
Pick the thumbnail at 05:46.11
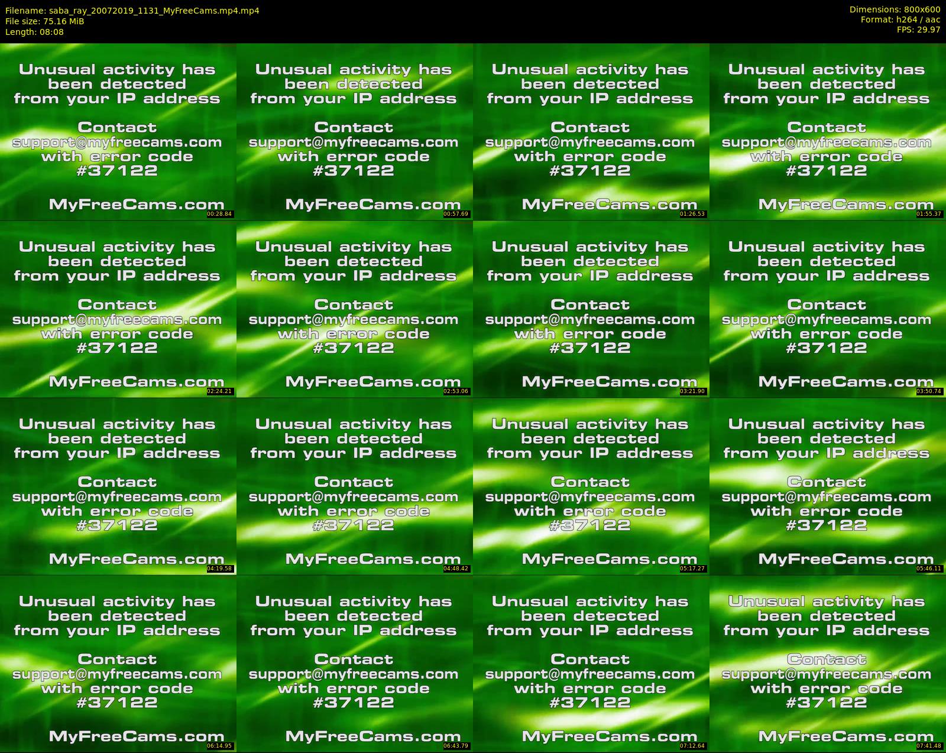(828, 486)
